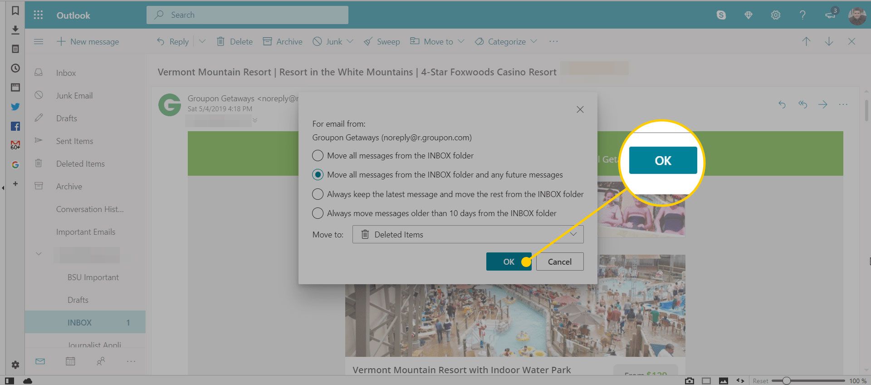Open the Sent Items folder
The width and height of the screenshot is (871, 385).
point(85,141)
